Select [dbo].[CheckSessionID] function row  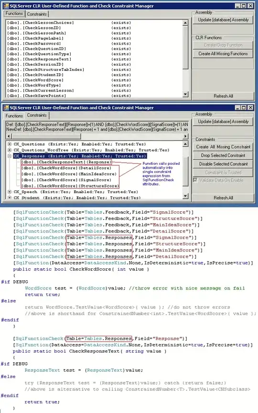pos(69,64)
